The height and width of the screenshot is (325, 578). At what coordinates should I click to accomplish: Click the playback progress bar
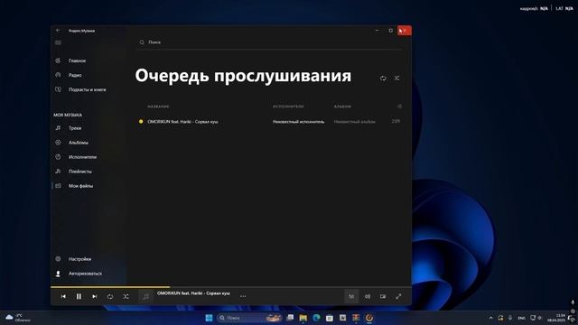231,287
